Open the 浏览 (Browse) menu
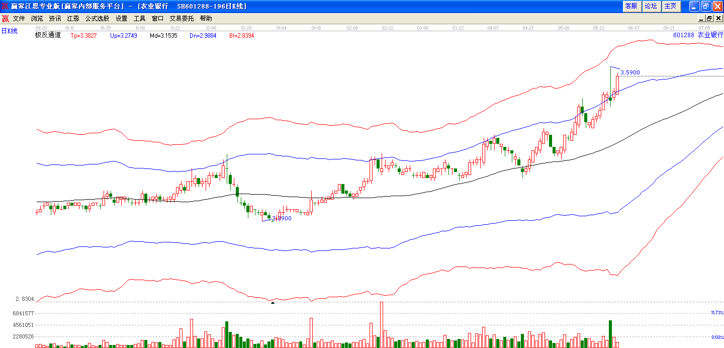This screenshot has height=348, width=724. 37,18
